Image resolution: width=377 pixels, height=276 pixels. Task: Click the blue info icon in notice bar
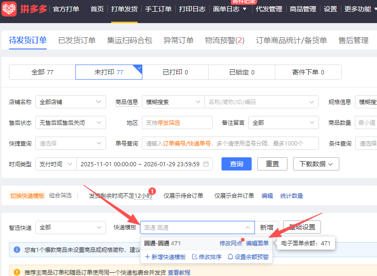click(x=17, y=250)
